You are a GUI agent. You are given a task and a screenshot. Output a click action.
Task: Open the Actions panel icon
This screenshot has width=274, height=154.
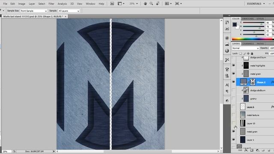pos(227,29)
